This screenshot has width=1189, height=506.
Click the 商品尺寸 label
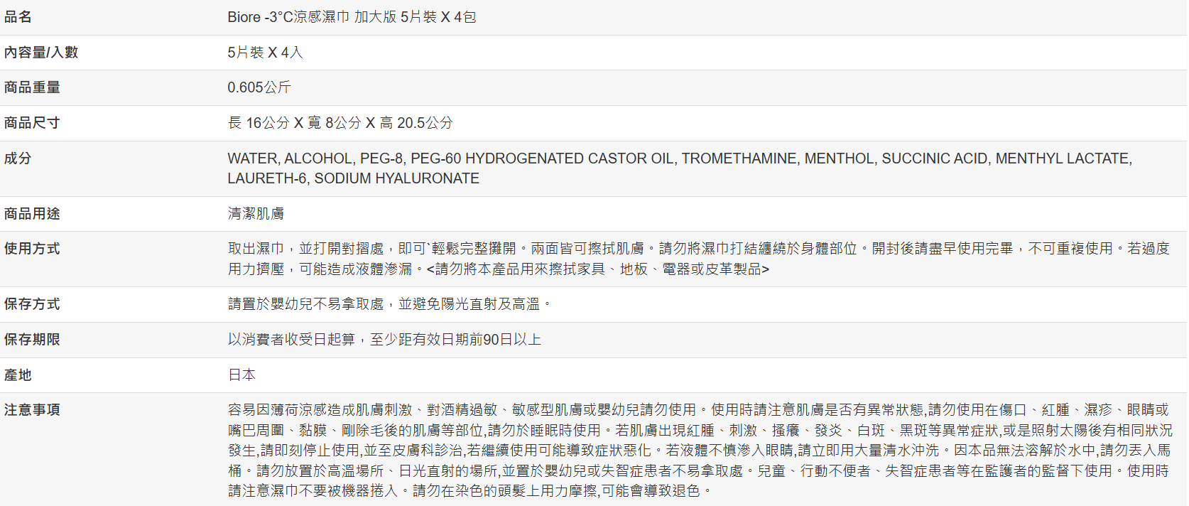pyautogui.click(x=32, y=123)
